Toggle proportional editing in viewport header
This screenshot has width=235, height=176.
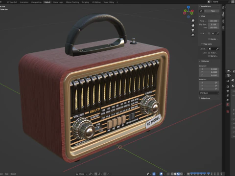pyautogui.click(x=105, y=174)
